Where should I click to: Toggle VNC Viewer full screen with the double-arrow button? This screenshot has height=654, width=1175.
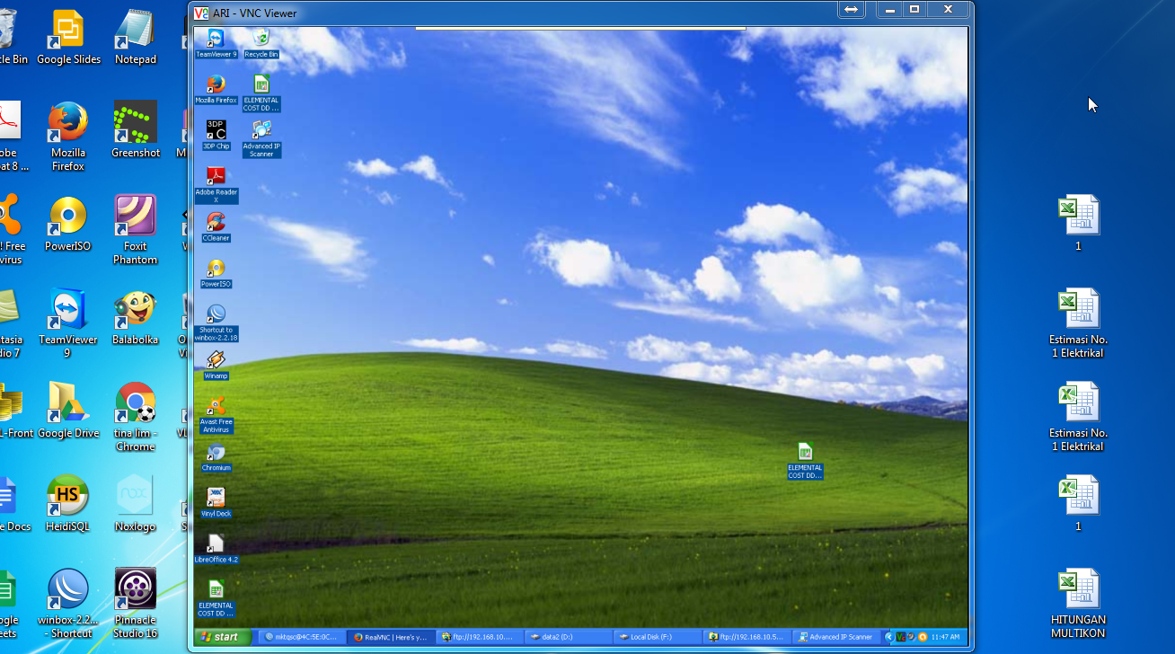click(x=851, y=9)
